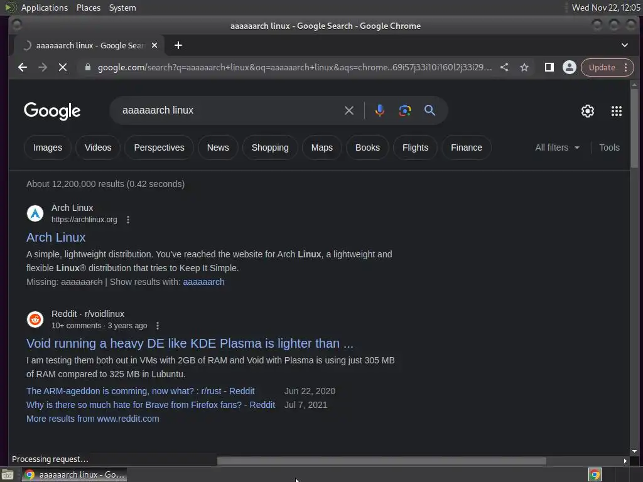The width and height of the screenshot is (643, 482).
Task: Select the aaaaaarch linux Google Search tab
Action: [x=89, y=45]
